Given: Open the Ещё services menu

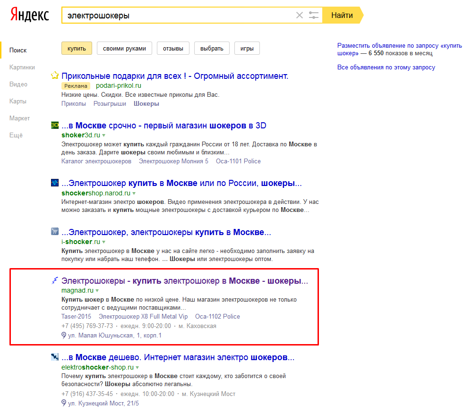Looking at the screenshot, I should coord(16,135).
